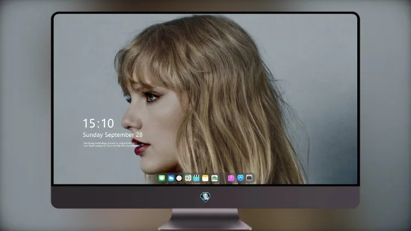Open the Photos gallery app in dock
Image resolution: width=411 pixels, height=231 pixels.
[x=214, y=178]
